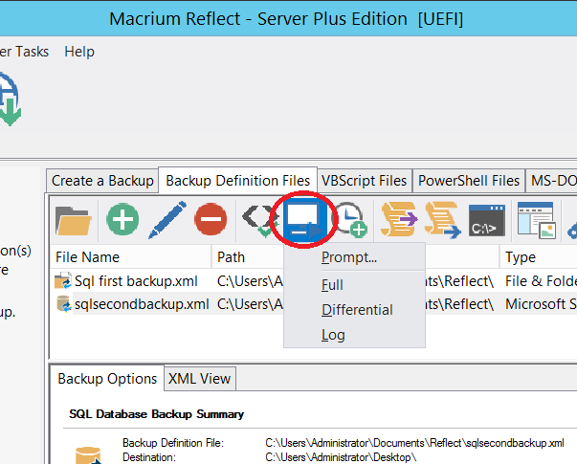Select sqlsecondbackup.xml row
The image size is (577, 464).
coord(314,304)
